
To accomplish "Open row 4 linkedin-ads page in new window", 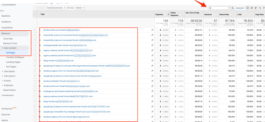I will [x=152, y=45].
